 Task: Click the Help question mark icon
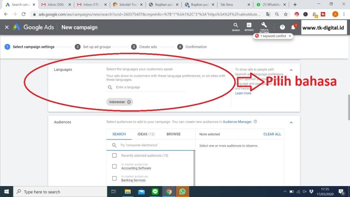tap(282, 27)
